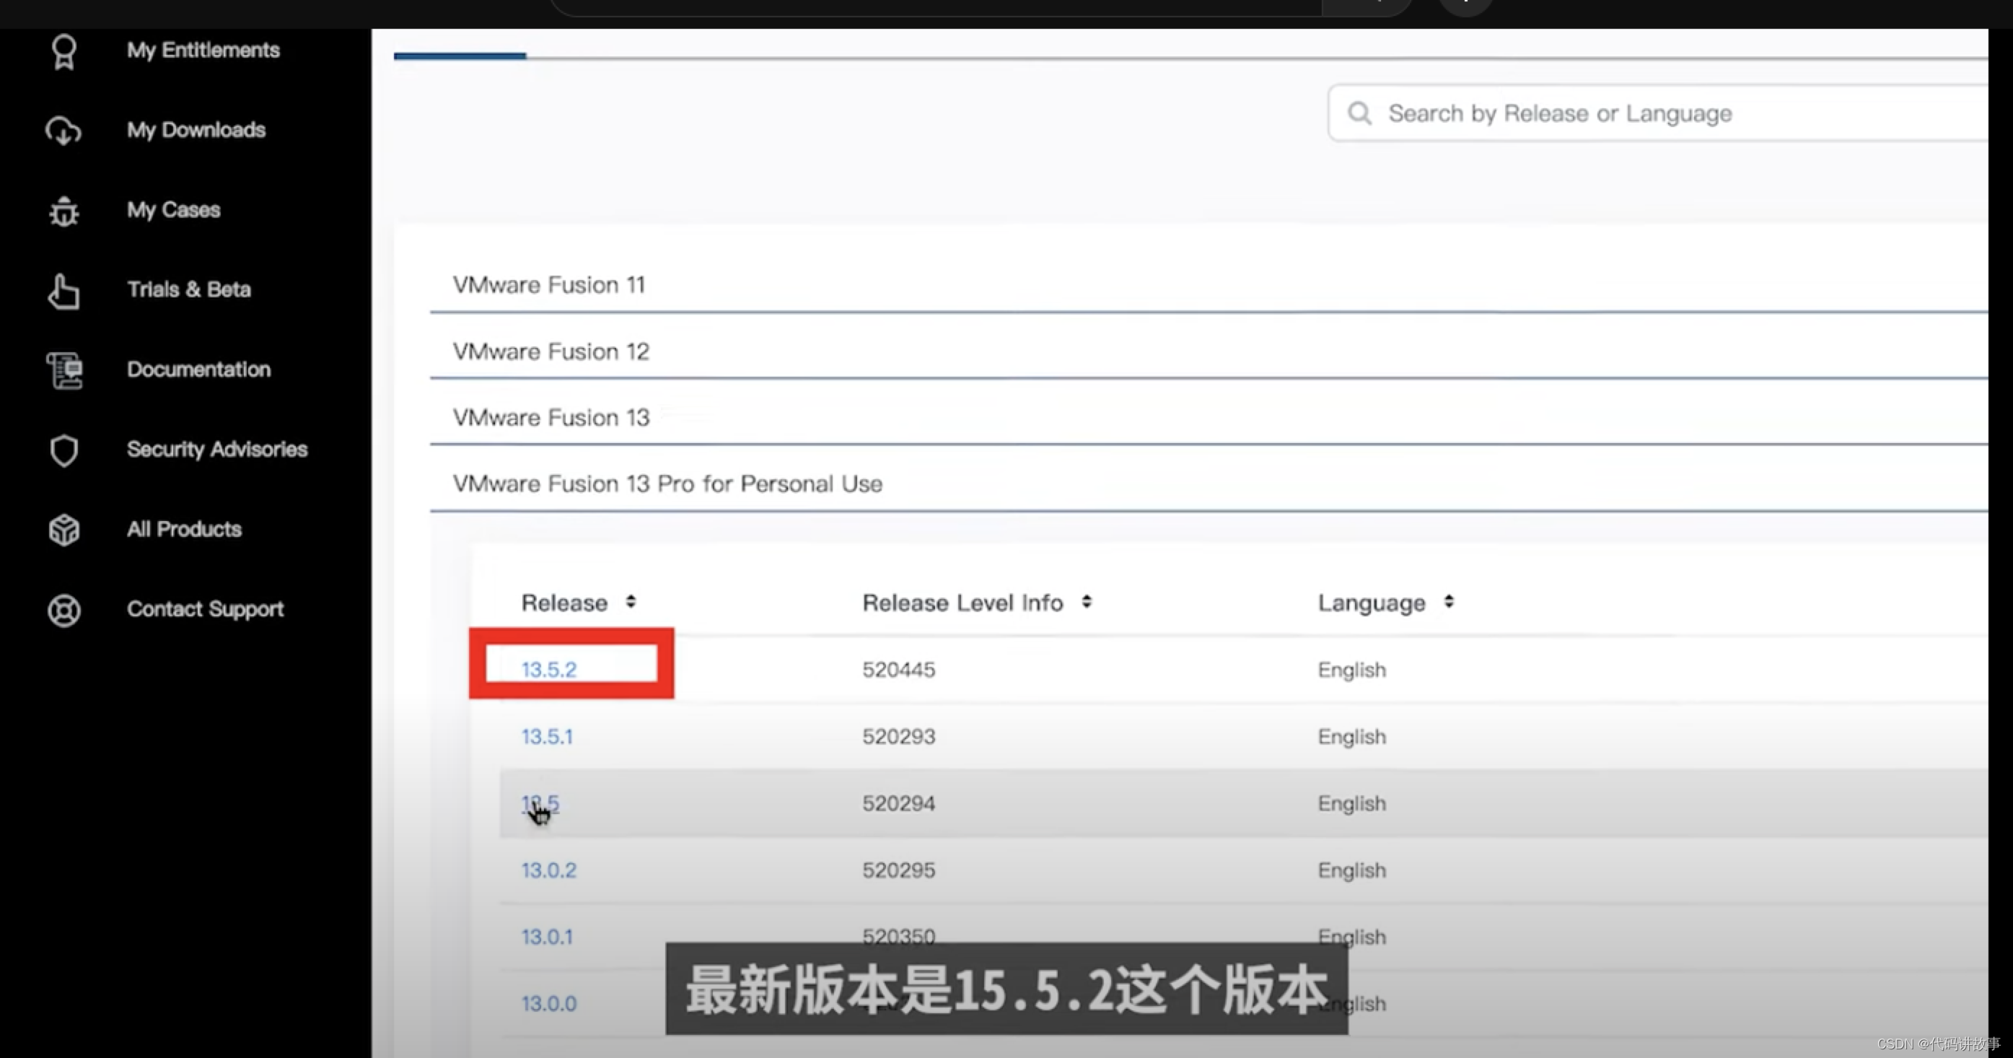Sort table by Language column arrows
Viewport: 2013px width, 1058px height.
(1449, 602)
